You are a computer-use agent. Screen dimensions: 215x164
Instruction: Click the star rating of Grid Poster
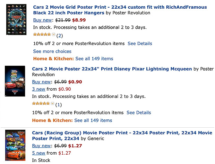point(42,35)
